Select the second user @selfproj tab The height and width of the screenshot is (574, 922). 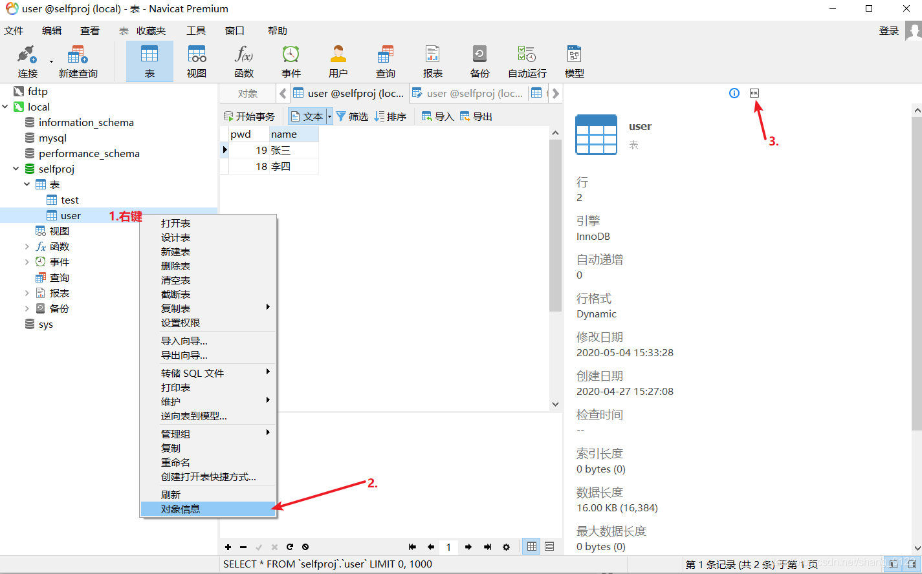click(x=468, y=94)
